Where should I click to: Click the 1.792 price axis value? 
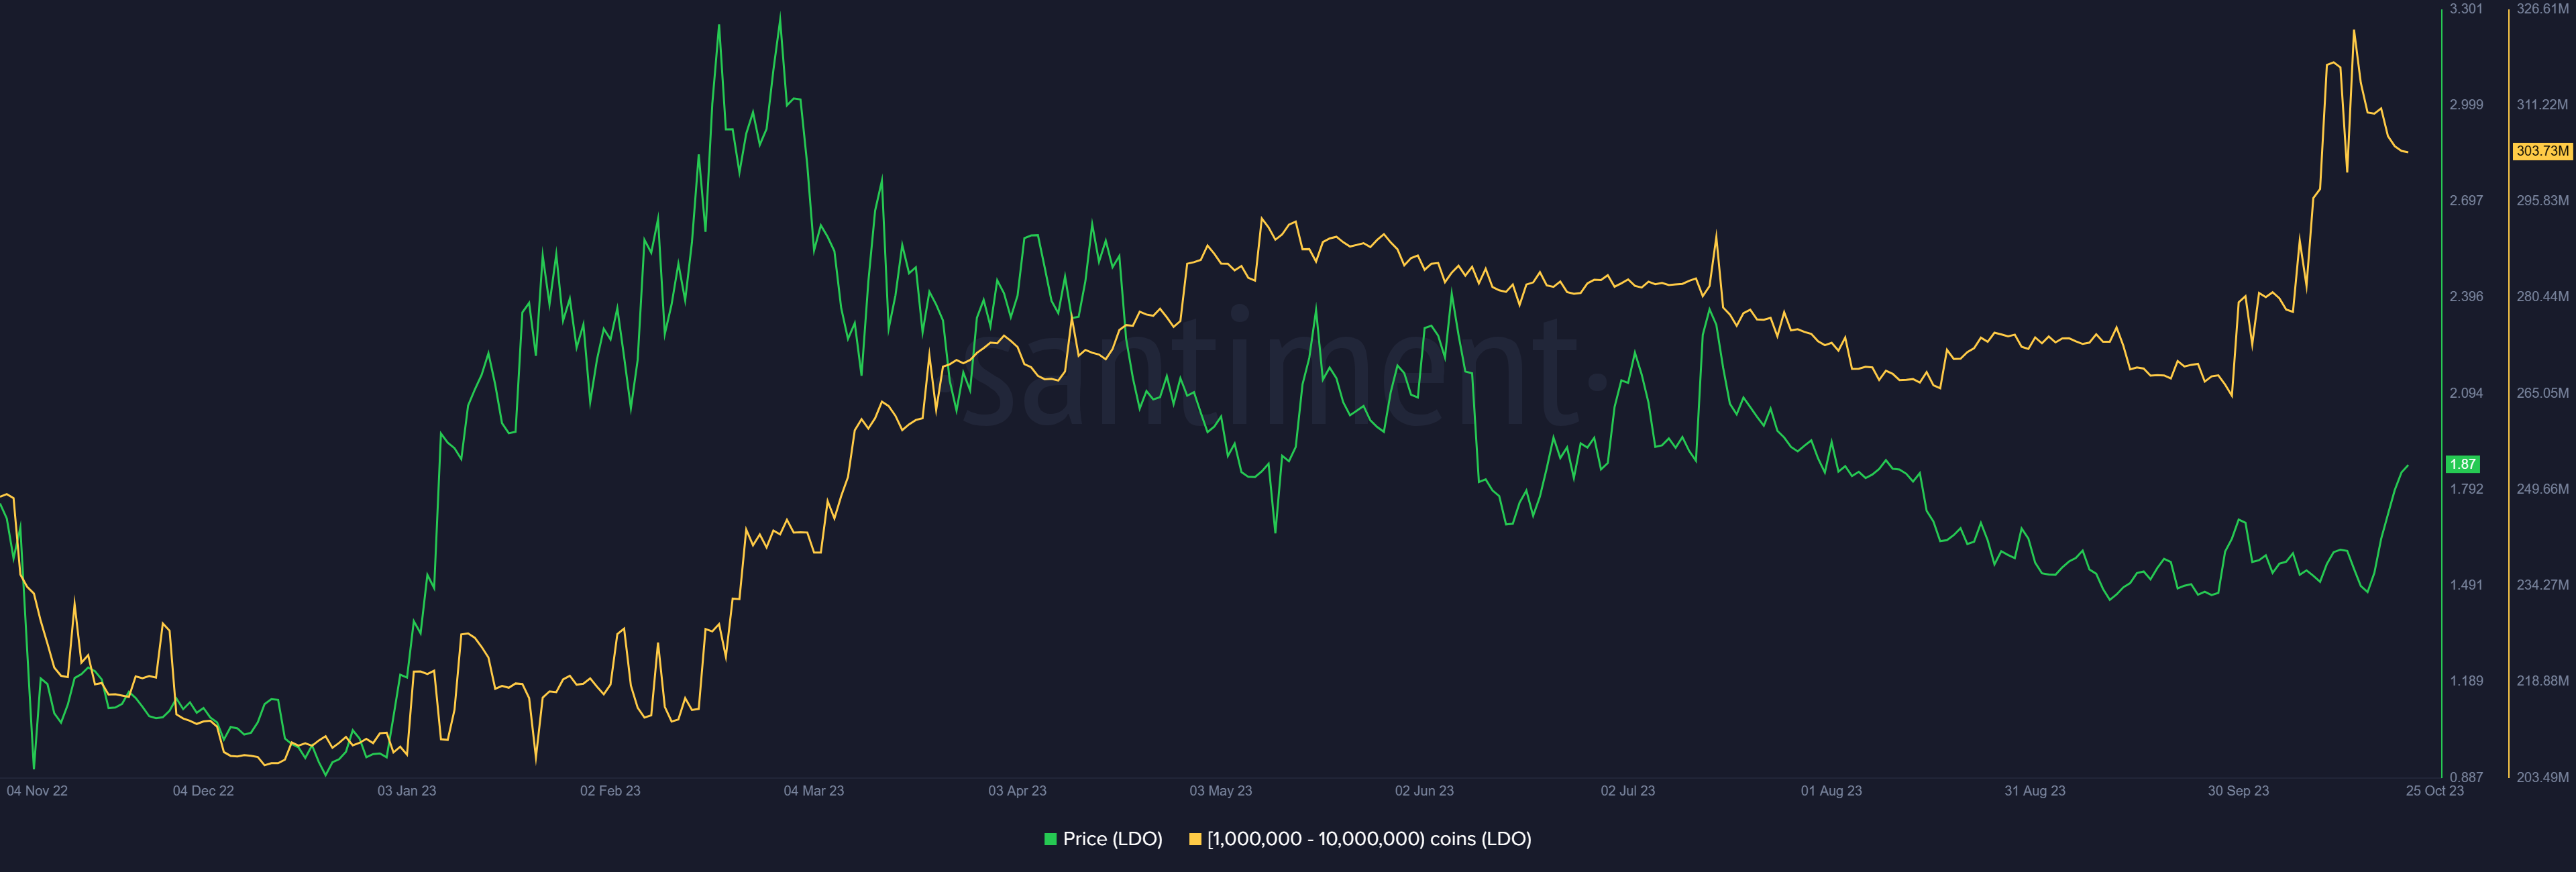[x=2466, y=489]
